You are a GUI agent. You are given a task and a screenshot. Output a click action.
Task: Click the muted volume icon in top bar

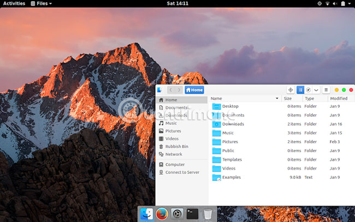(336, 3)
